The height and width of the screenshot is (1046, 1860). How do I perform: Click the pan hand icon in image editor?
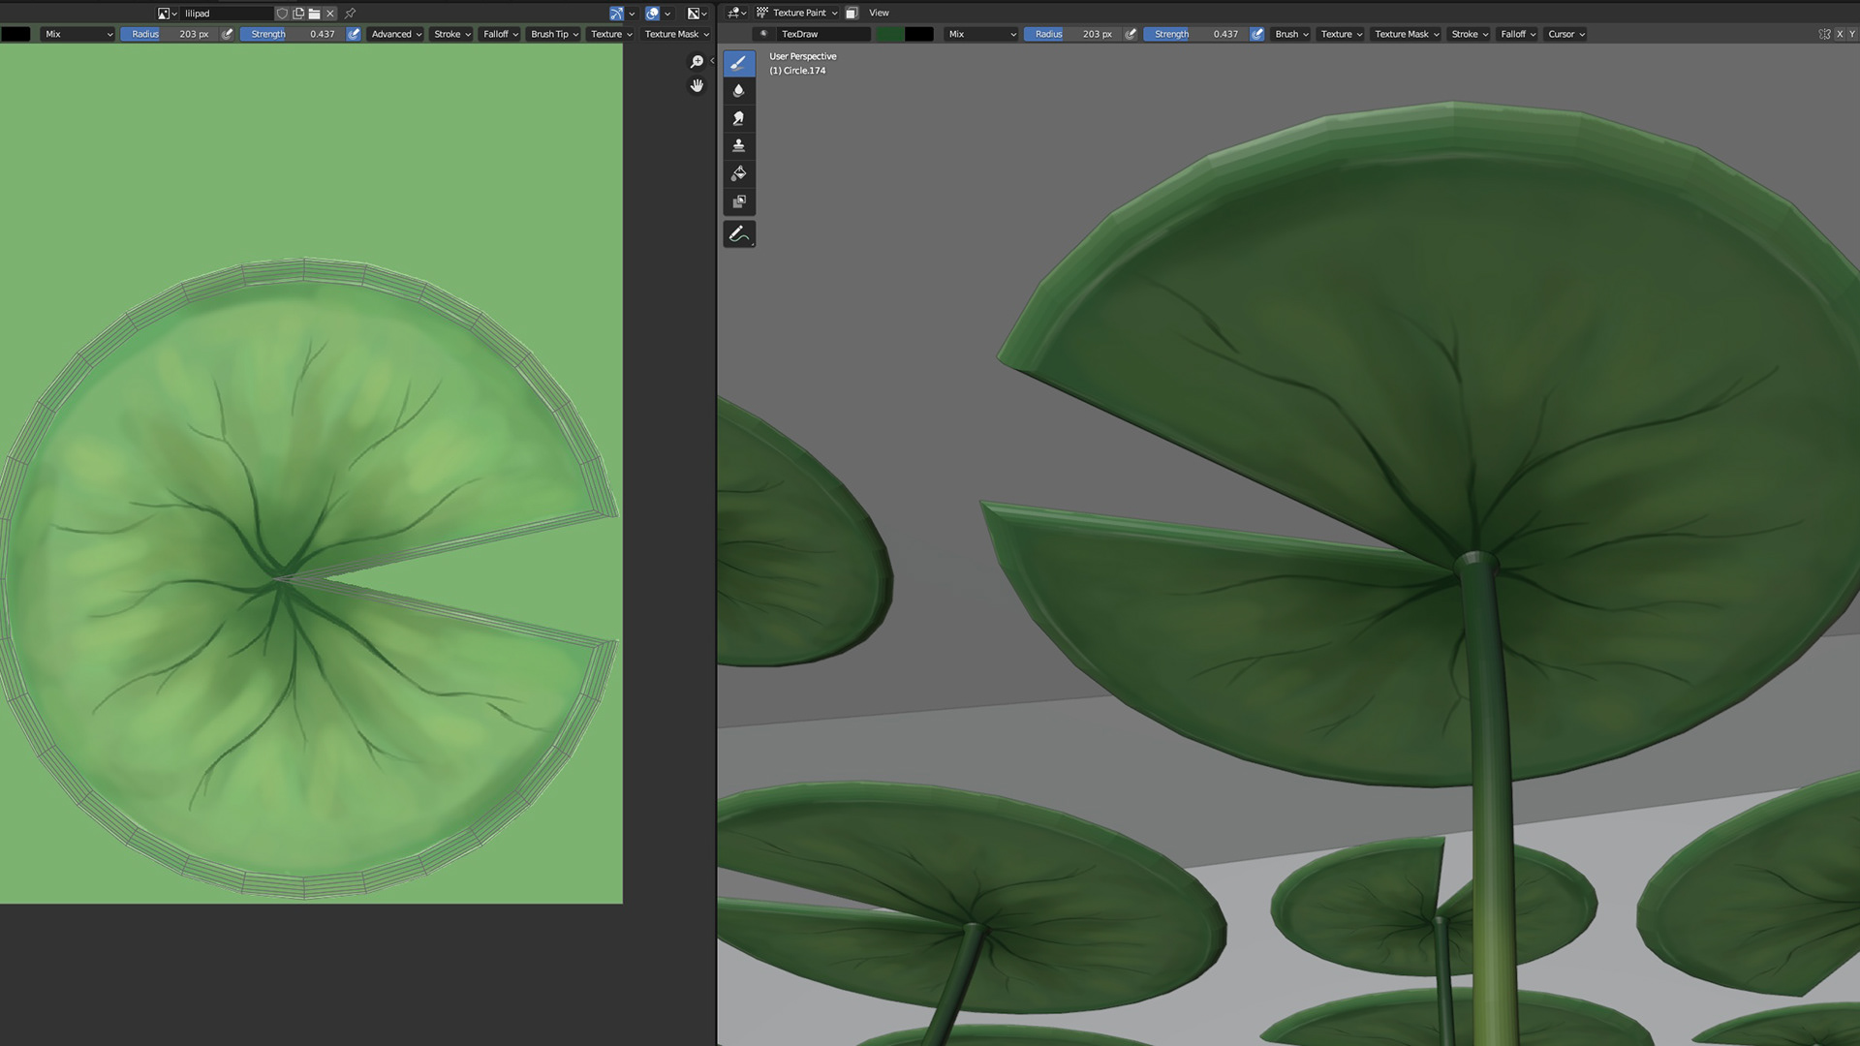697,86
